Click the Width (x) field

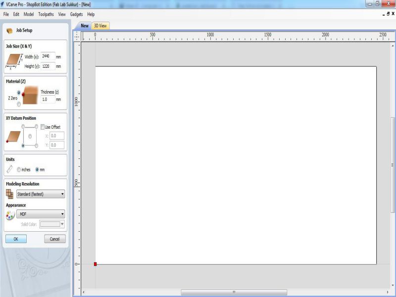pos(48,56)
